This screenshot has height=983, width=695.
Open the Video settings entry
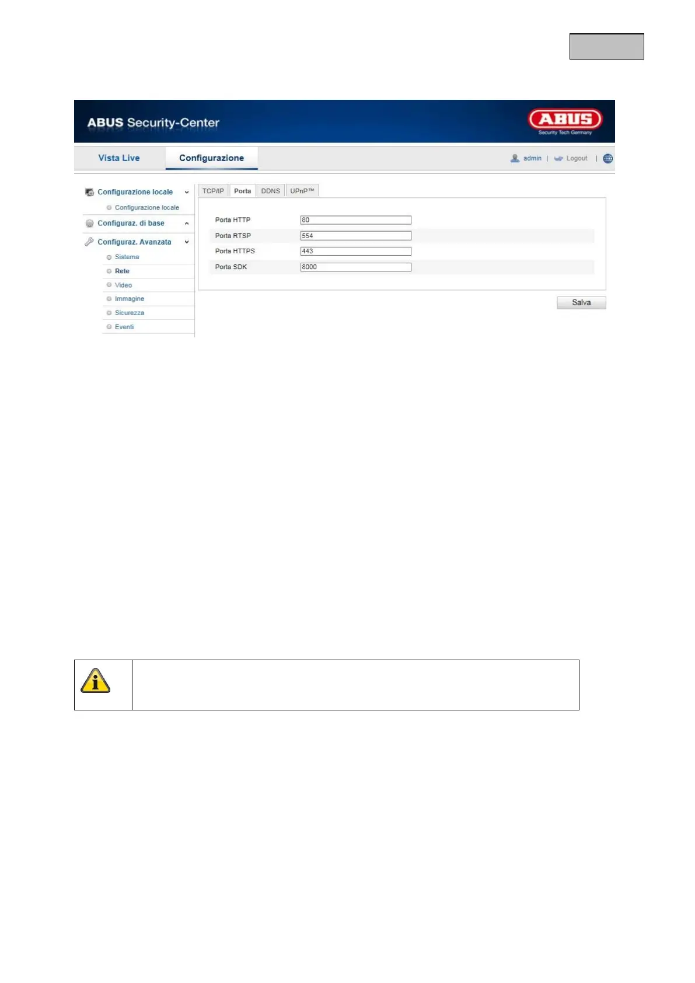point(123,285)
